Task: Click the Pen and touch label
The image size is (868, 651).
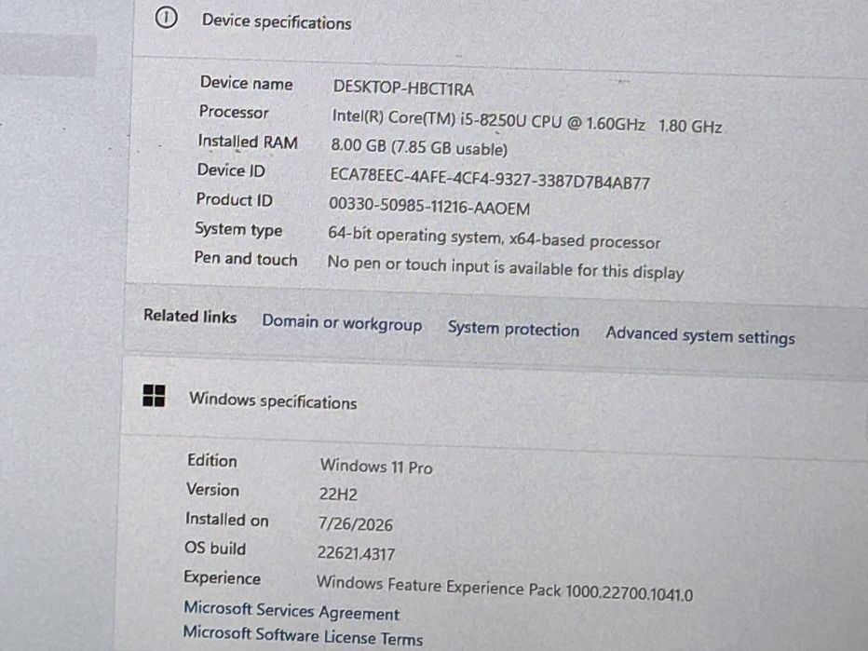Action: click(246, 259)
